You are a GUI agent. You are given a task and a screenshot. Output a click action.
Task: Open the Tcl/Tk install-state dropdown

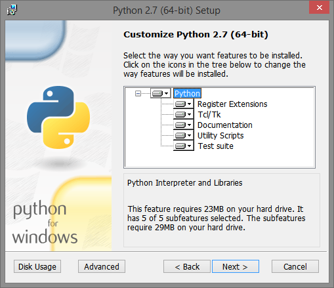[x=184, y=115]
